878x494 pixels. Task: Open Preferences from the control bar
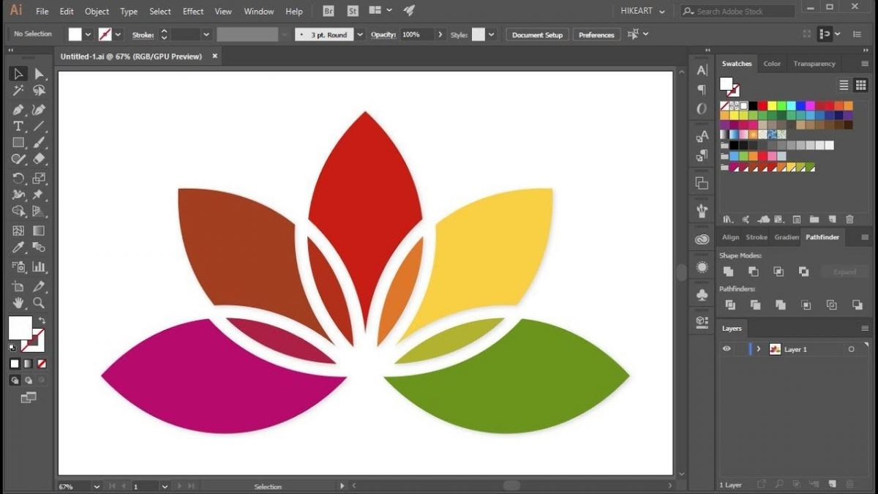pyautogui.click(x=596, y=34)
